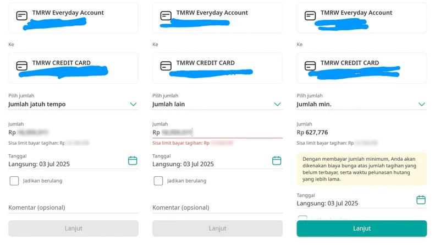Viewport: 435px width, 245px height.
Task: Tick Jadikan berulang checkbox in left panel
Action: [x=14, y=181]
